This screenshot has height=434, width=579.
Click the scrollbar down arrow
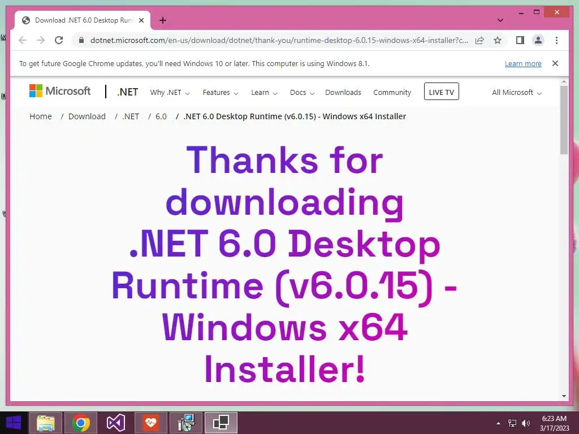click(x=564, y=396)
